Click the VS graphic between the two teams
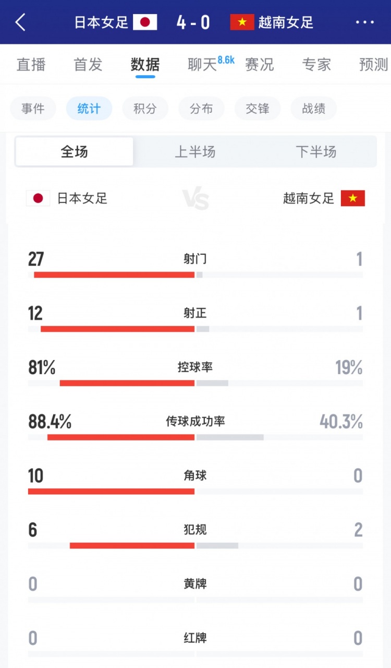Screen dimensions: 391x668 coord(195,198)
